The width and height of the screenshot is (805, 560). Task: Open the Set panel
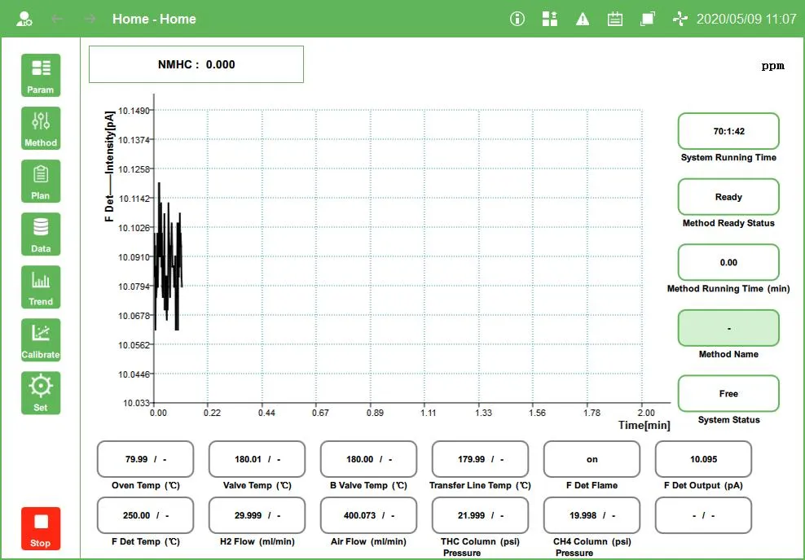[40, 392]
